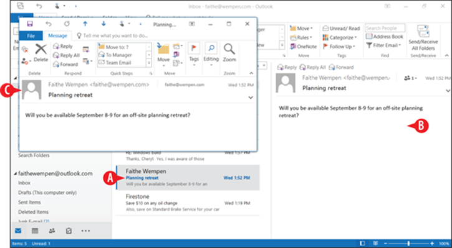Open the Mail view in navigation bar
This screenshot has height=248, width=452.
(x=18, y=231)
